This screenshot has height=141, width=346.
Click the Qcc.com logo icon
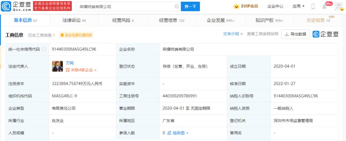point(6,6)
